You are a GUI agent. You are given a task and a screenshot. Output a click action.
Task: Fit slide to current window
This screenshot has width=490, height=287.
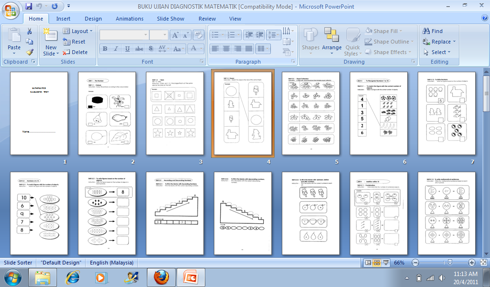[x=483, y=263]
